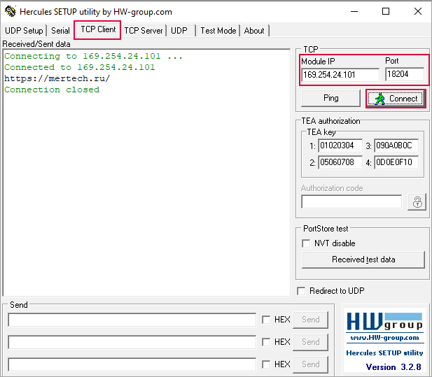Close the Hercules window
The width and height of the screenshot is (432, 377).
point(418,12)
